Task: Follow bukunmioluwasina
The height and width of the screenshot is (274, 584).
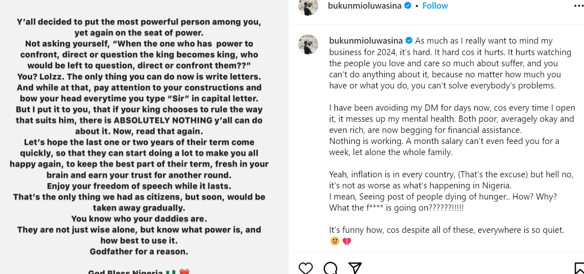Action: 435,6
